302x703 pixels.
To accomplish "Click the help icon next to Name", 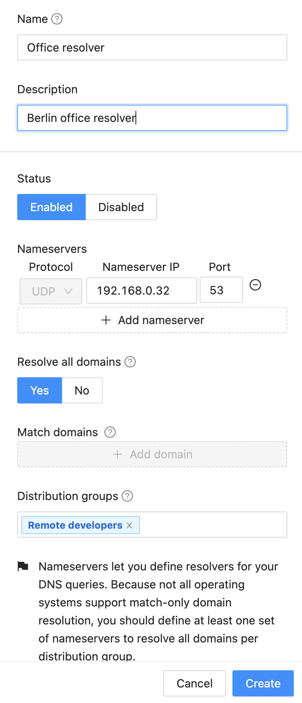I will (x=57, y=19).
